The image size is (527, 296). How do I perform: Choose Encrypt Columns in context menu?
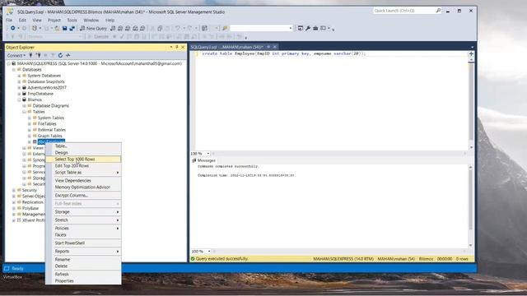point(83,196)
